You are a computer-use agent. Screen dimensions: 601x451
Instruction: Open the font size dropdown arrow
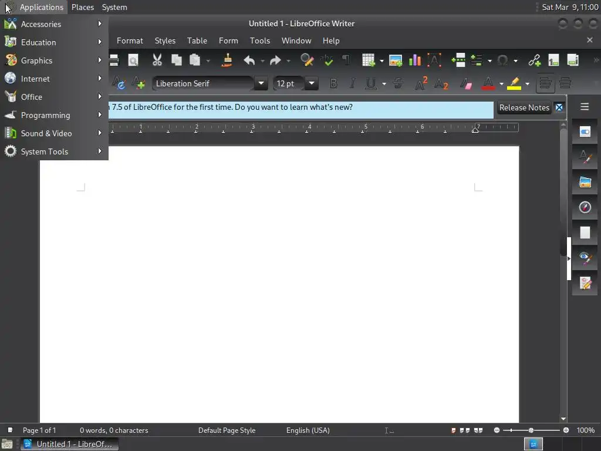(x=312, y=83)
